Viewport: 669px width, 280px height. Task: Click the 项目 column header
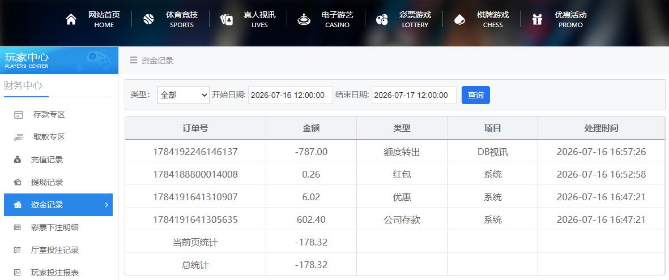[492, 128]
